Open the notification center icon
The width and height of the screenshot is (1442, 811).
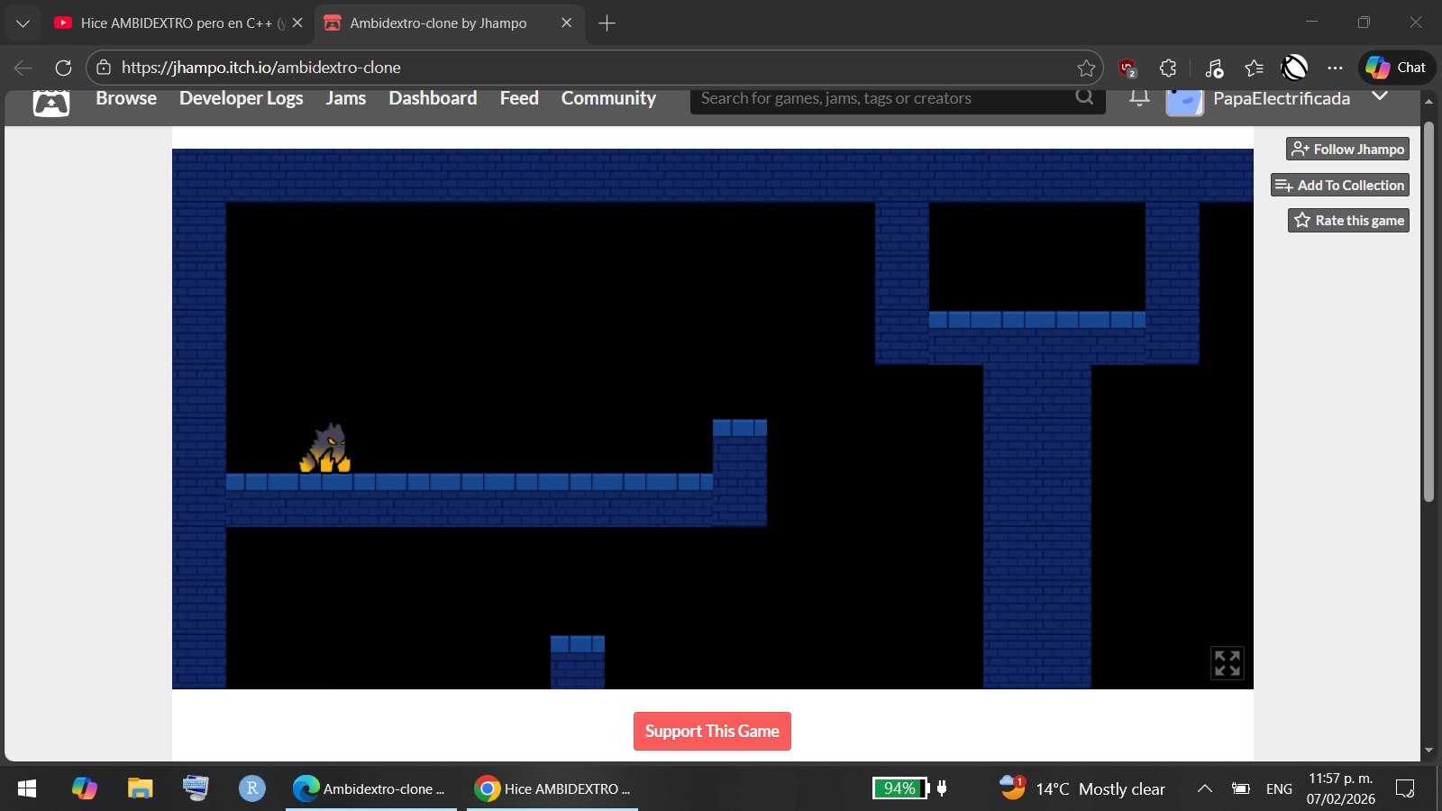[x=1405, y=788]
